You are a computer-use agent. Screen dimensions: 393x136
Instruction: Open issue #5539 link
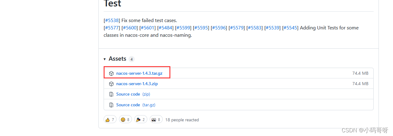pyautogui.click(x=273, y=28)
